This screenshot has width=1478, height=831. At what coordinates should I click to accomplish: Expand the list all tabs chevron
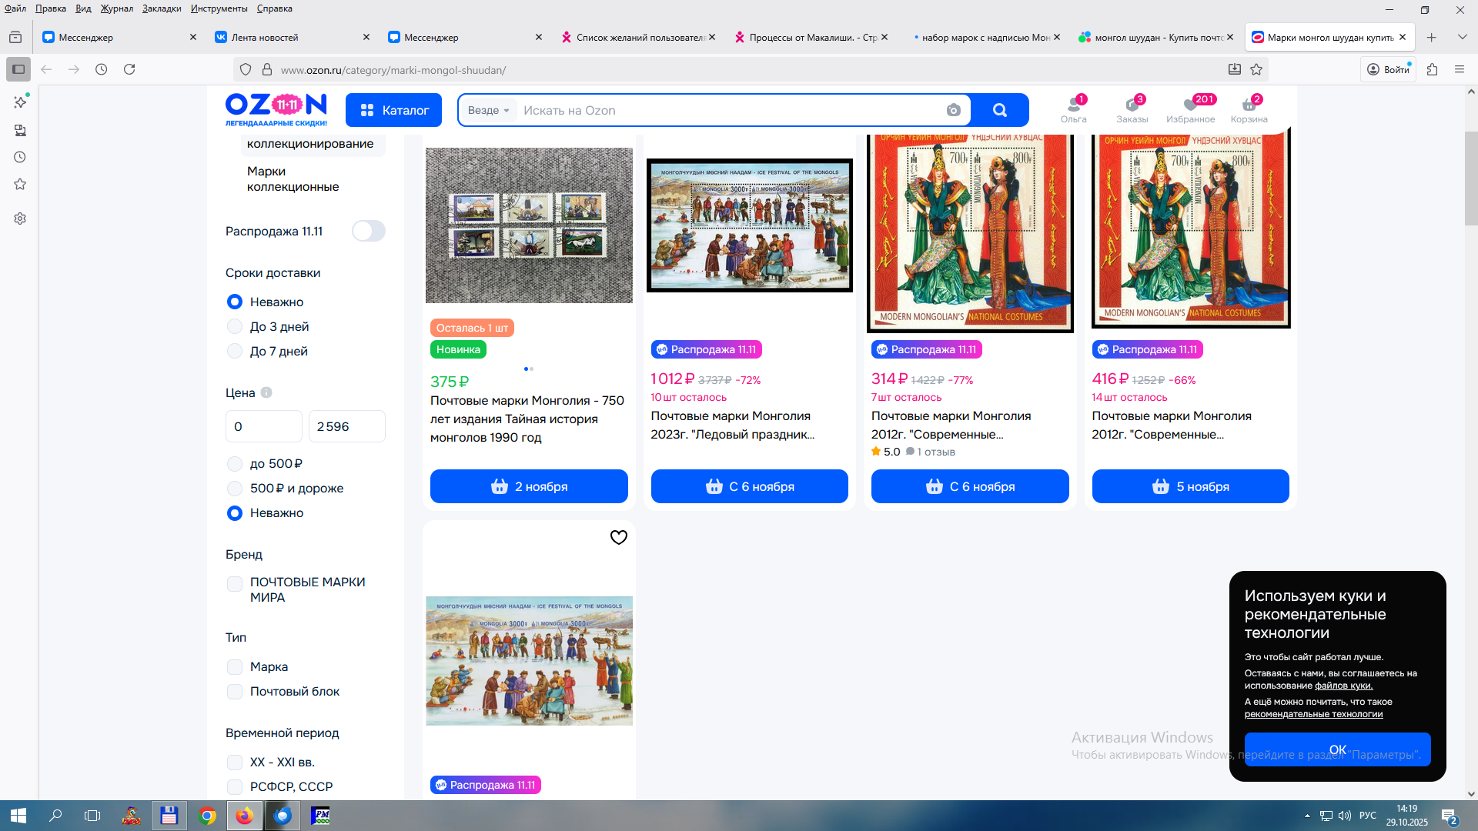pyautogui.click(x=1462, y=37)
